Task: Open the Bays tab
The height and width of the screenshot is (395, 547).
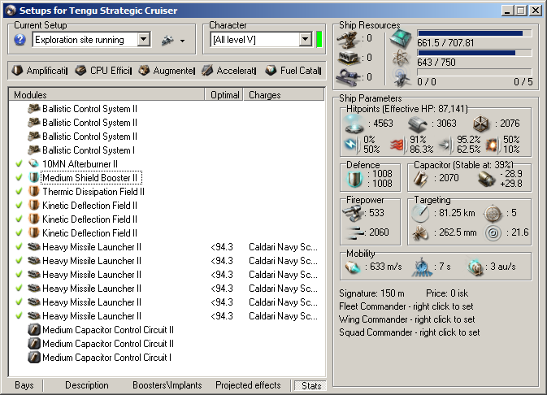Action: tap(24, 385)
